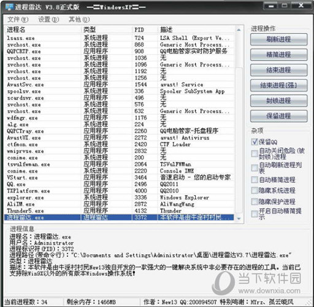Select the wmiprvse.exe process row
This screenshot has width=314, height=307.
tap(120, 151)
